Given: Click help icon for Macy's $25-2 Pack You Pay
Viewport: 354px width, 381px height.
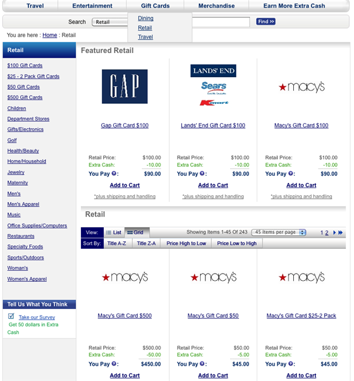Looking at the screenshot, I should pyautogui.click(x=290, y=364).
